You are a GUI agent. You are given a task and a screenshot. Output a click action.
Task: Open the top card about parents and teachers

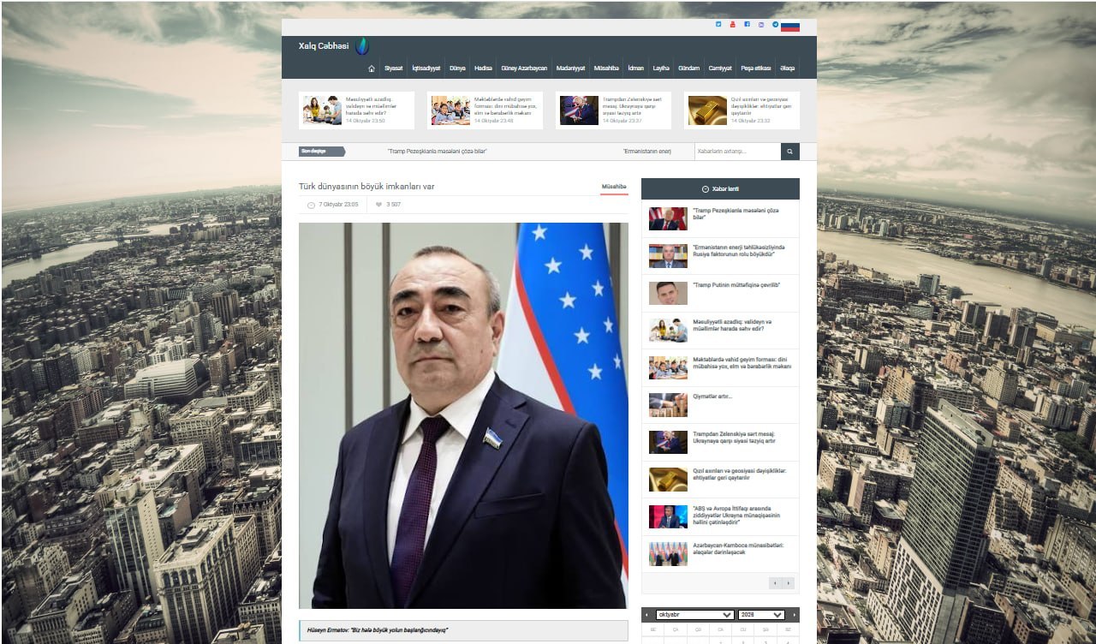356,110
